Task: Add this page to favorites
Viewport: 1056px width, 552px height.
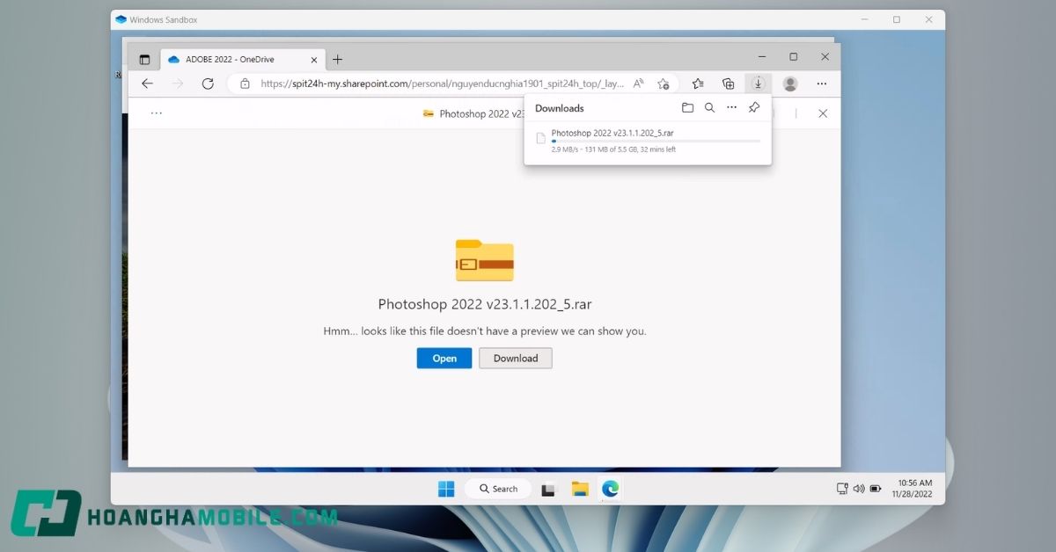Action: pyautogui.click(x=664, y=84)
